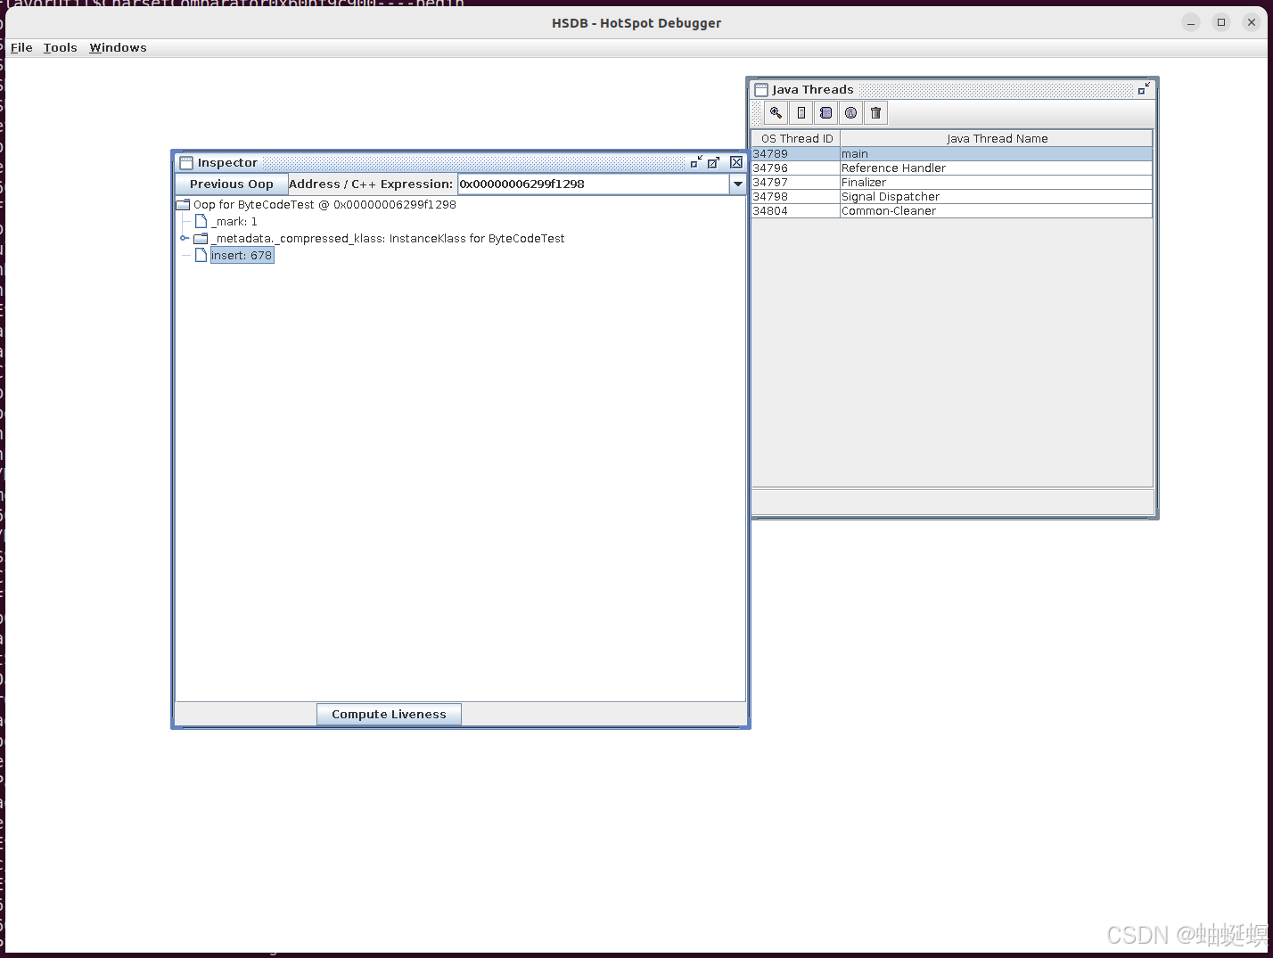Click the Show Thread Information icon
Image resolution: width=1273 pixels, height=958 pixels.
850,112
